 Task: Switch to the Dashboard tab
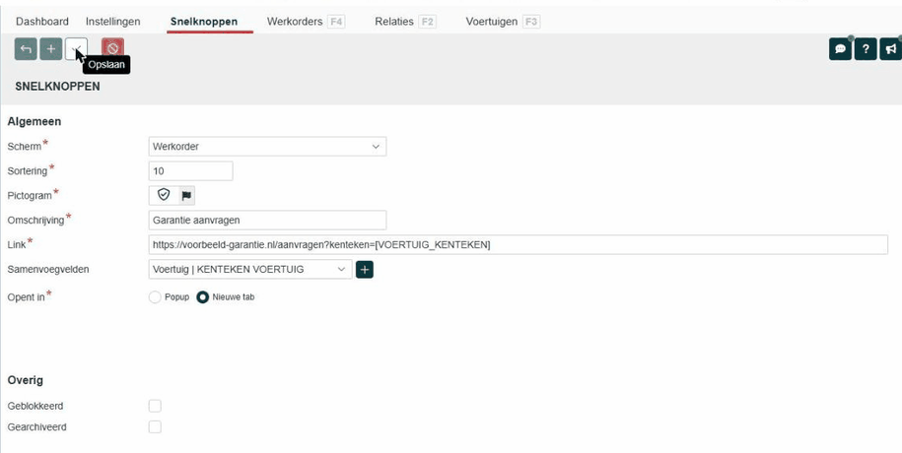click(42, 22)
